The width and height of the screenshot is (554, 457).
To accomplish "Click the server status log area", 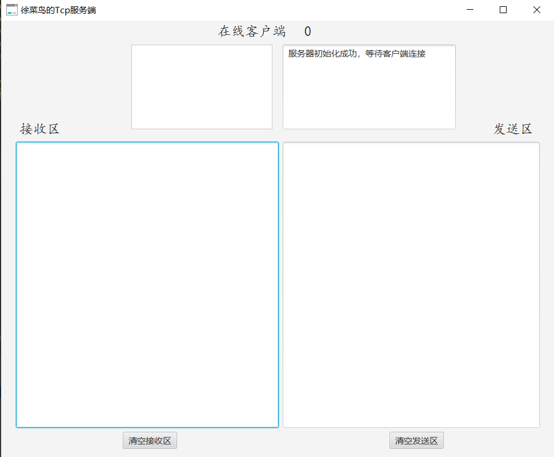I will (368, 86).
